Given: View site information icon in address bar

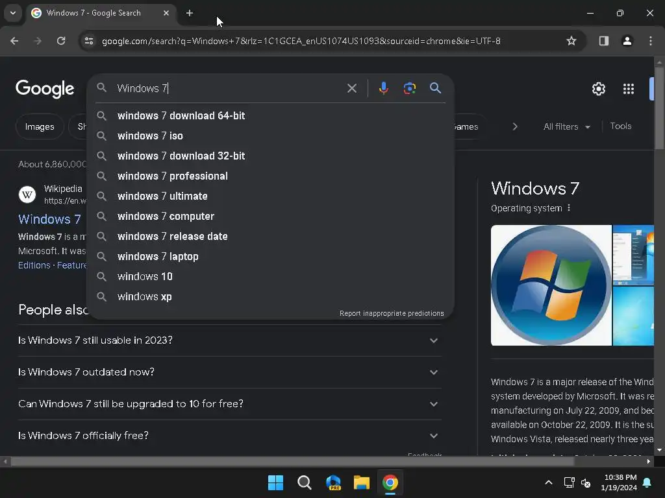Looking at the screenshot, I should tap(88, 41).
